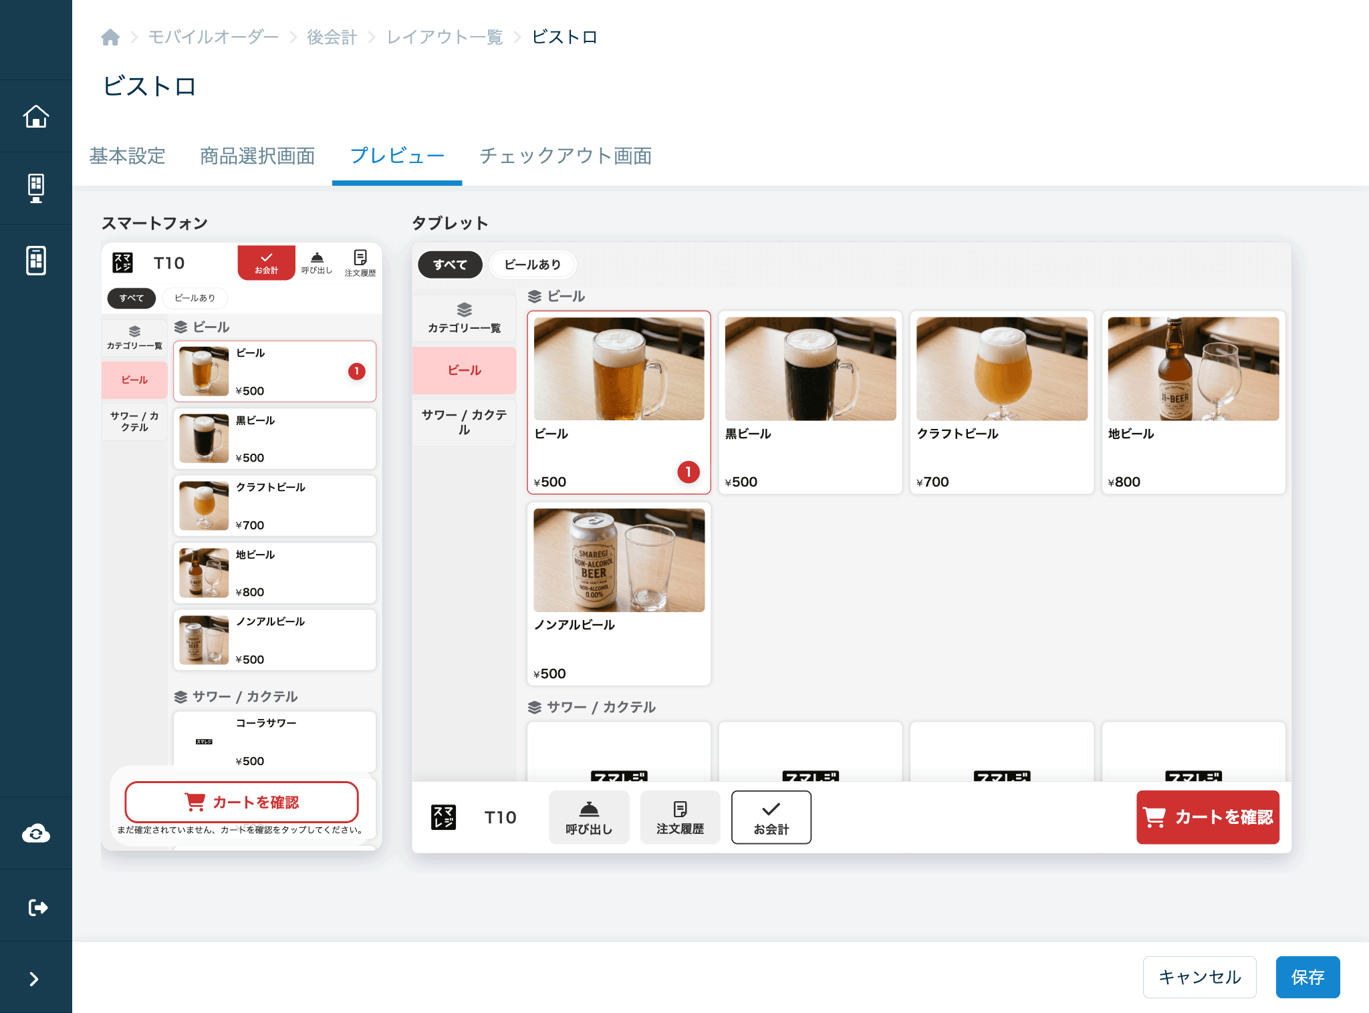The image size is (1369, 1013).
Task: Open the mobile order sidebar icon
Action: [36, 261]
